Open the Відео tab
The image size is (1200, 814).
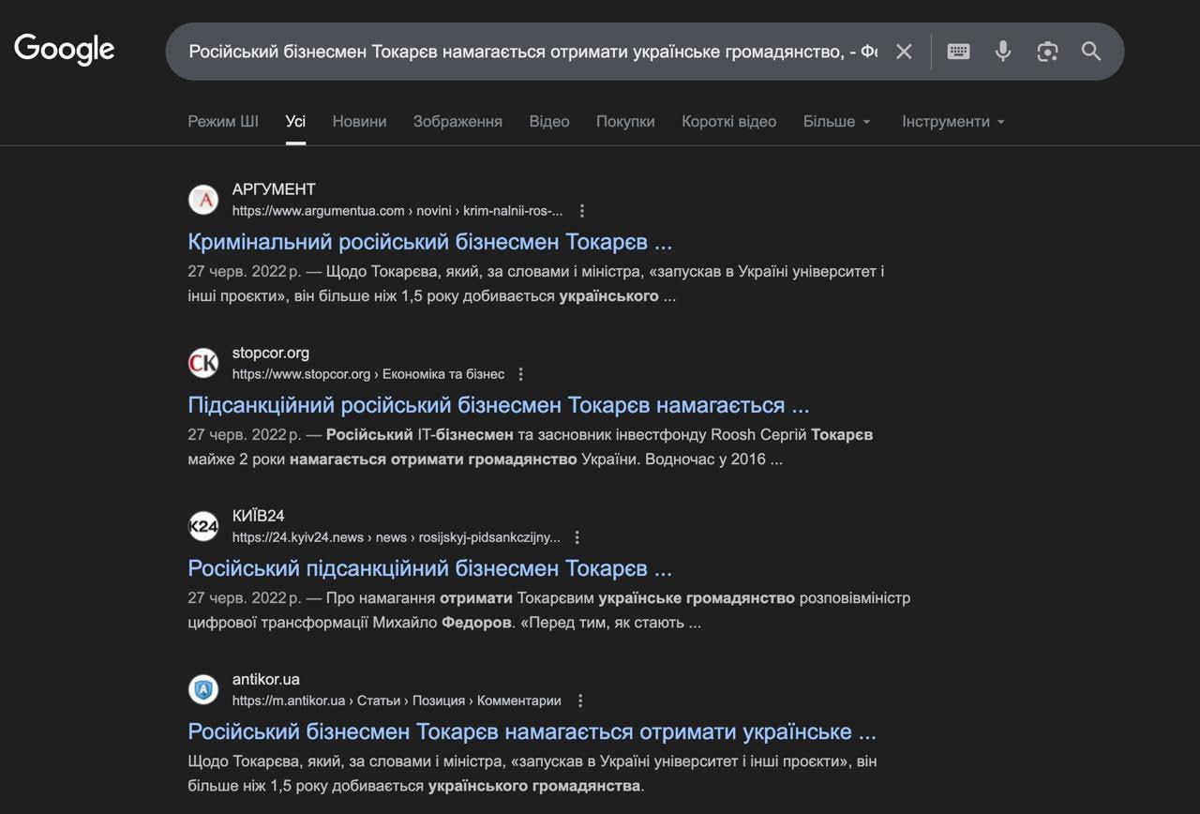pos(549,121)
